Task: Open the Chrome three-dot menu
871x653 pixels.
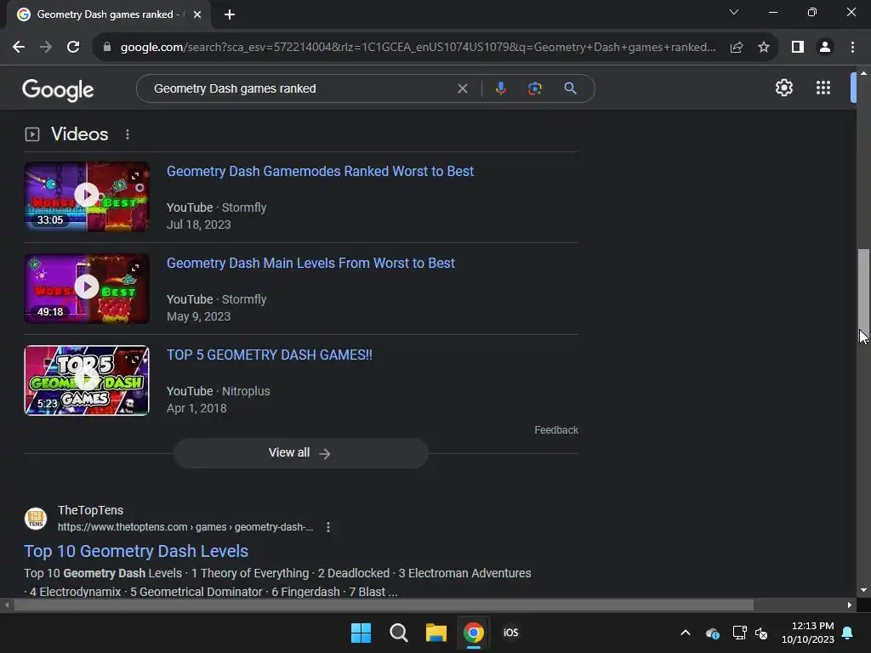Action: click(852, 48)
